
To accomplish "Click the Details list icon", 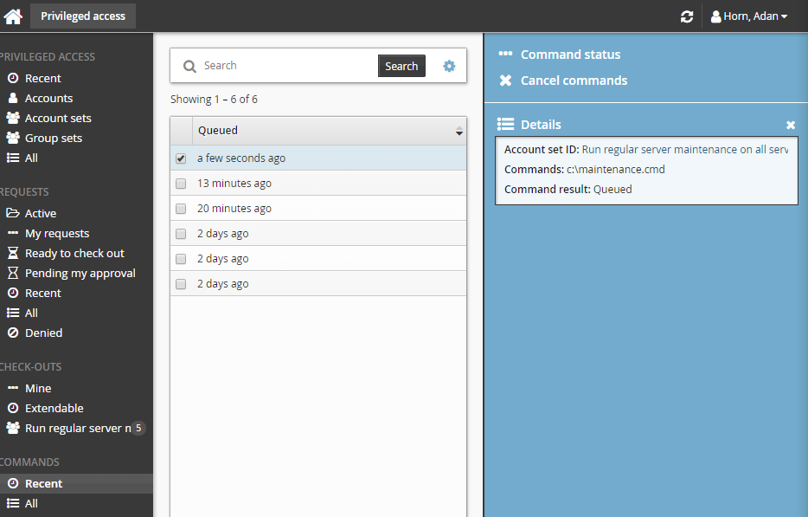I will click(x=506, y=125).
